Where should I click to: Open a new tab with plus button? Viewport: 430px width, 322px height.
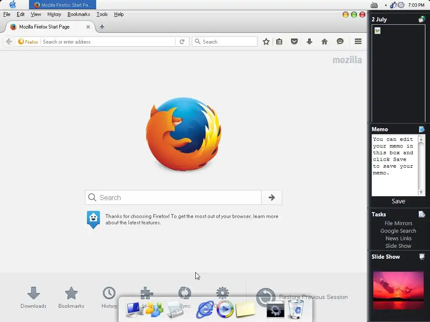tap(102, 27)
